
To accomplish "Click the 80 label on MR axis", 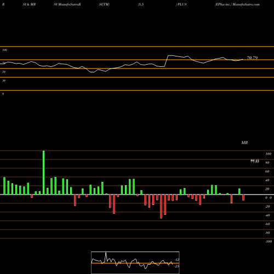I will click(x=267, y=163).
